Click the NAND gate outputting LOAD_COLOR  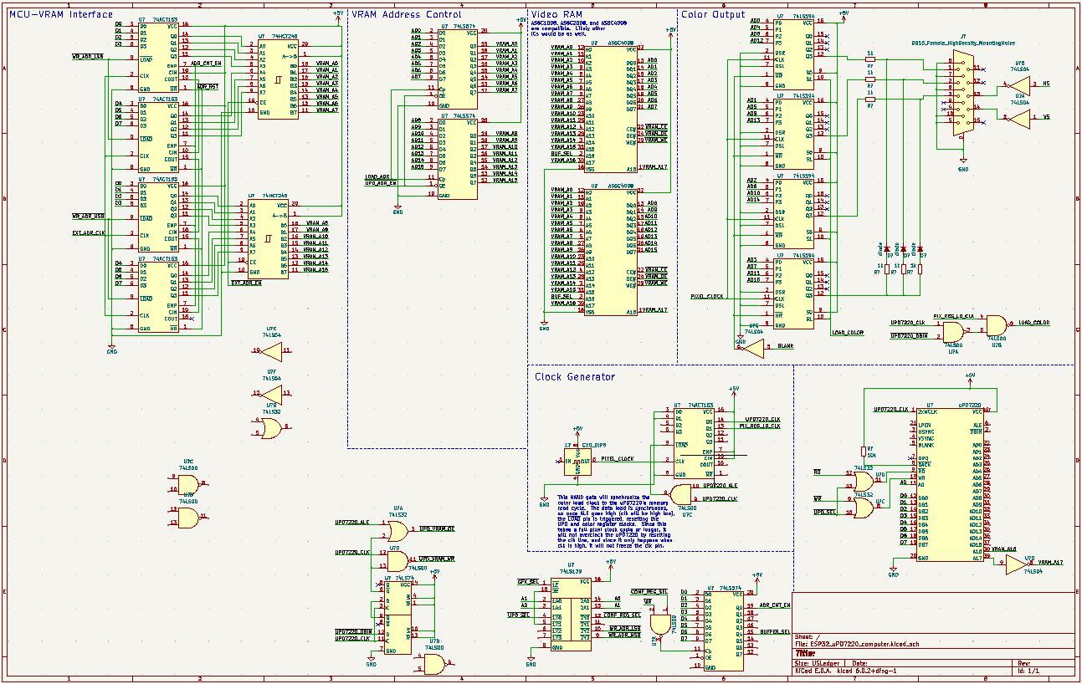996,324
